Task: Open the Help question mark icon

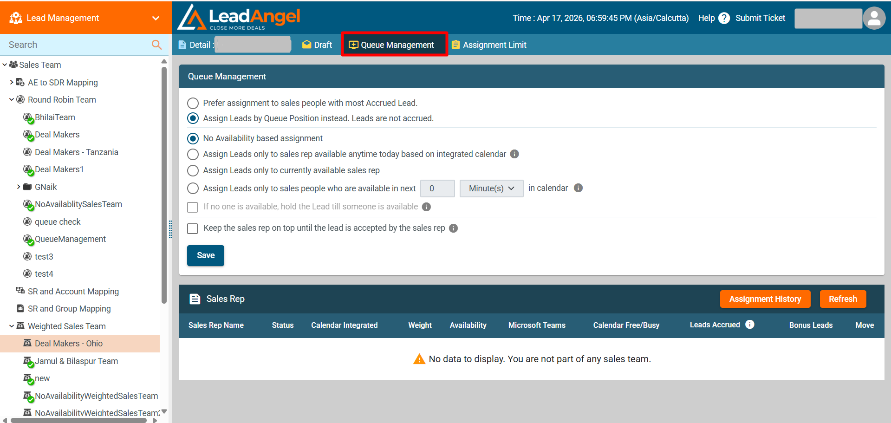Action: (x=724, y=18)
